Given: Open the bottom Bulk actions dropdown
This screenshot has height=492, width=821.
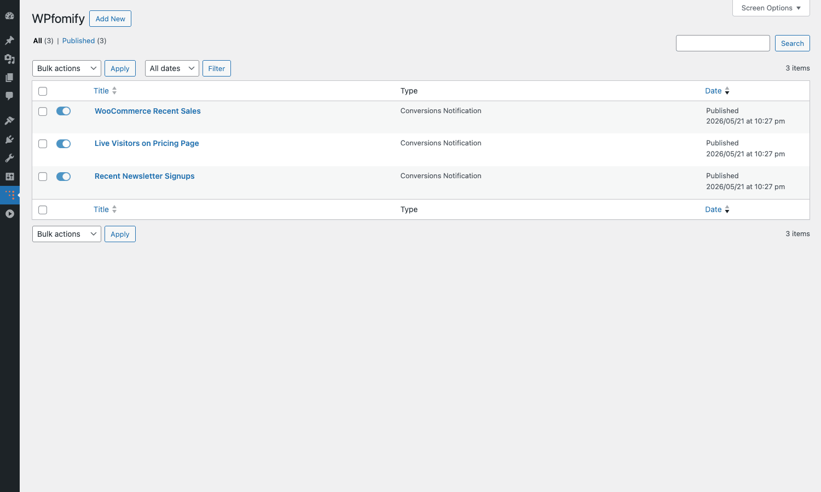Looking at the screenshot, I should 67,234.
